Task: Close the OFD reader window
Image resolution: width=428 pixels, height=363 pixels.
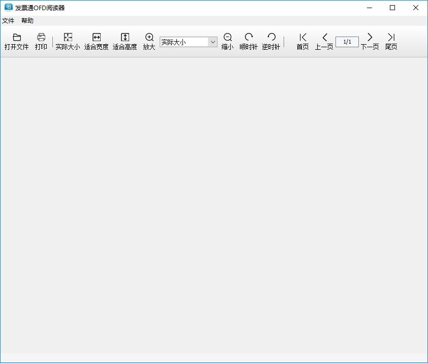Action: pyautogui.click(x=416, y=8)
